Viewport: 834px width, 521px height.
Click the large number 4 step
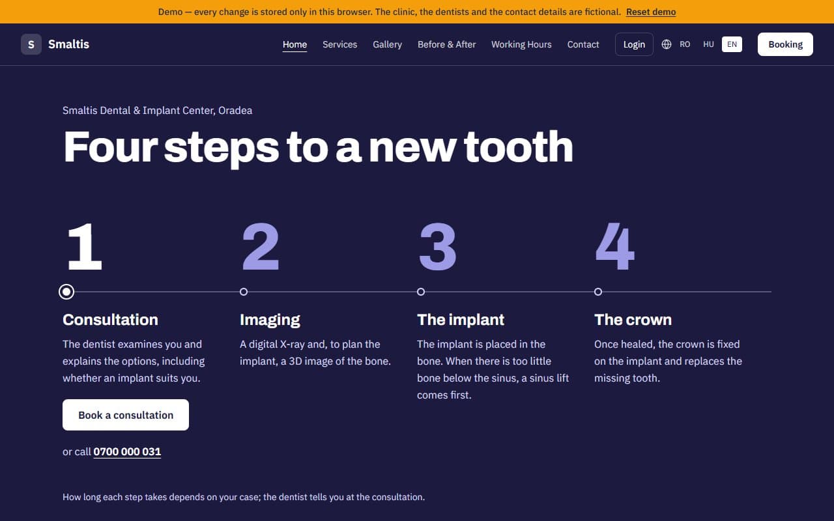pyautogui.click(x=614, y=247)
